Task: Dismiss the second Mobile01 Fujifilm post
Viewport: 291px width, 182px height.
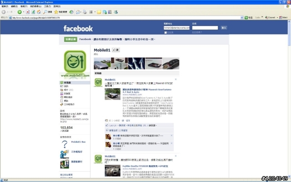Action: [x=176, y=156]
